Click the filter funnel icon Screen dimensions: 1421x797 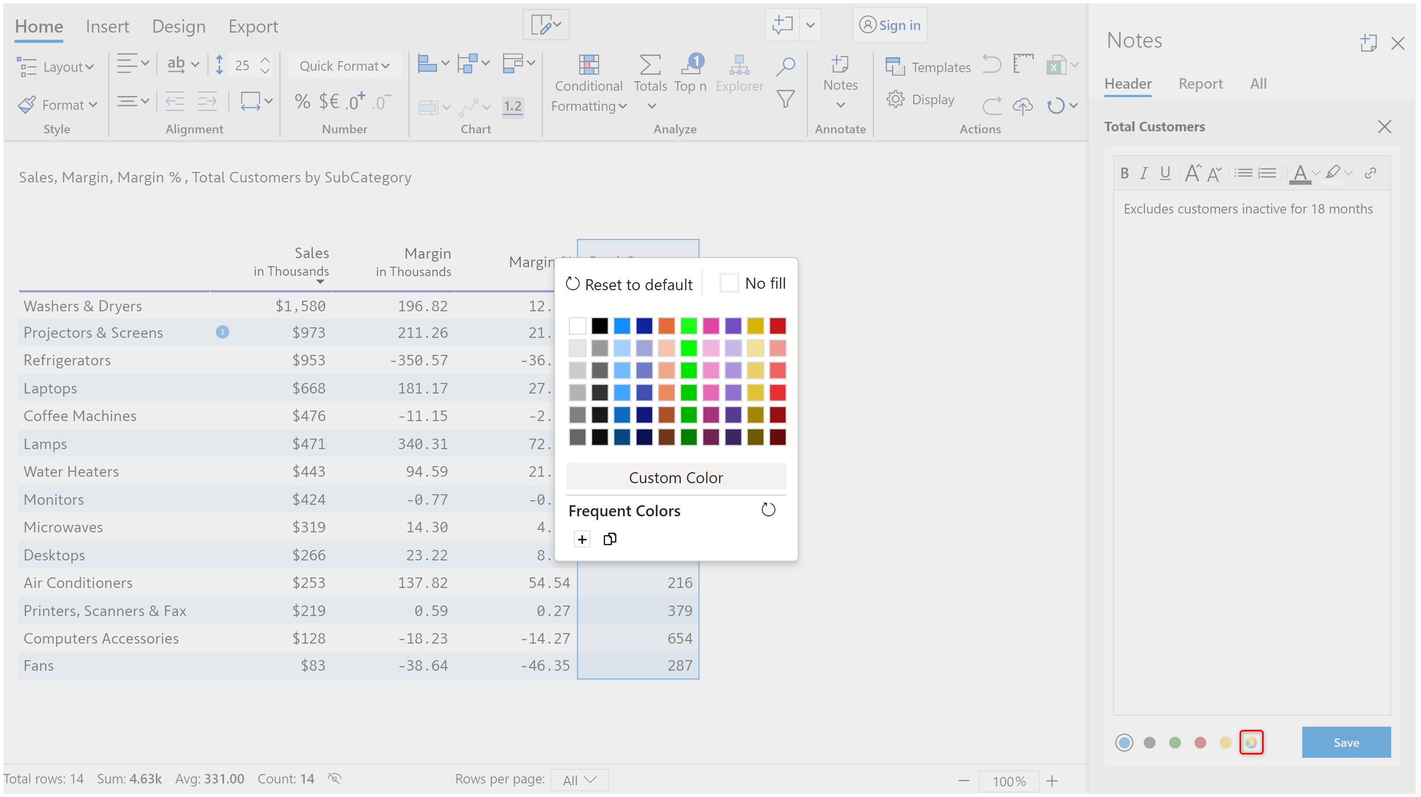coord(785,99)
